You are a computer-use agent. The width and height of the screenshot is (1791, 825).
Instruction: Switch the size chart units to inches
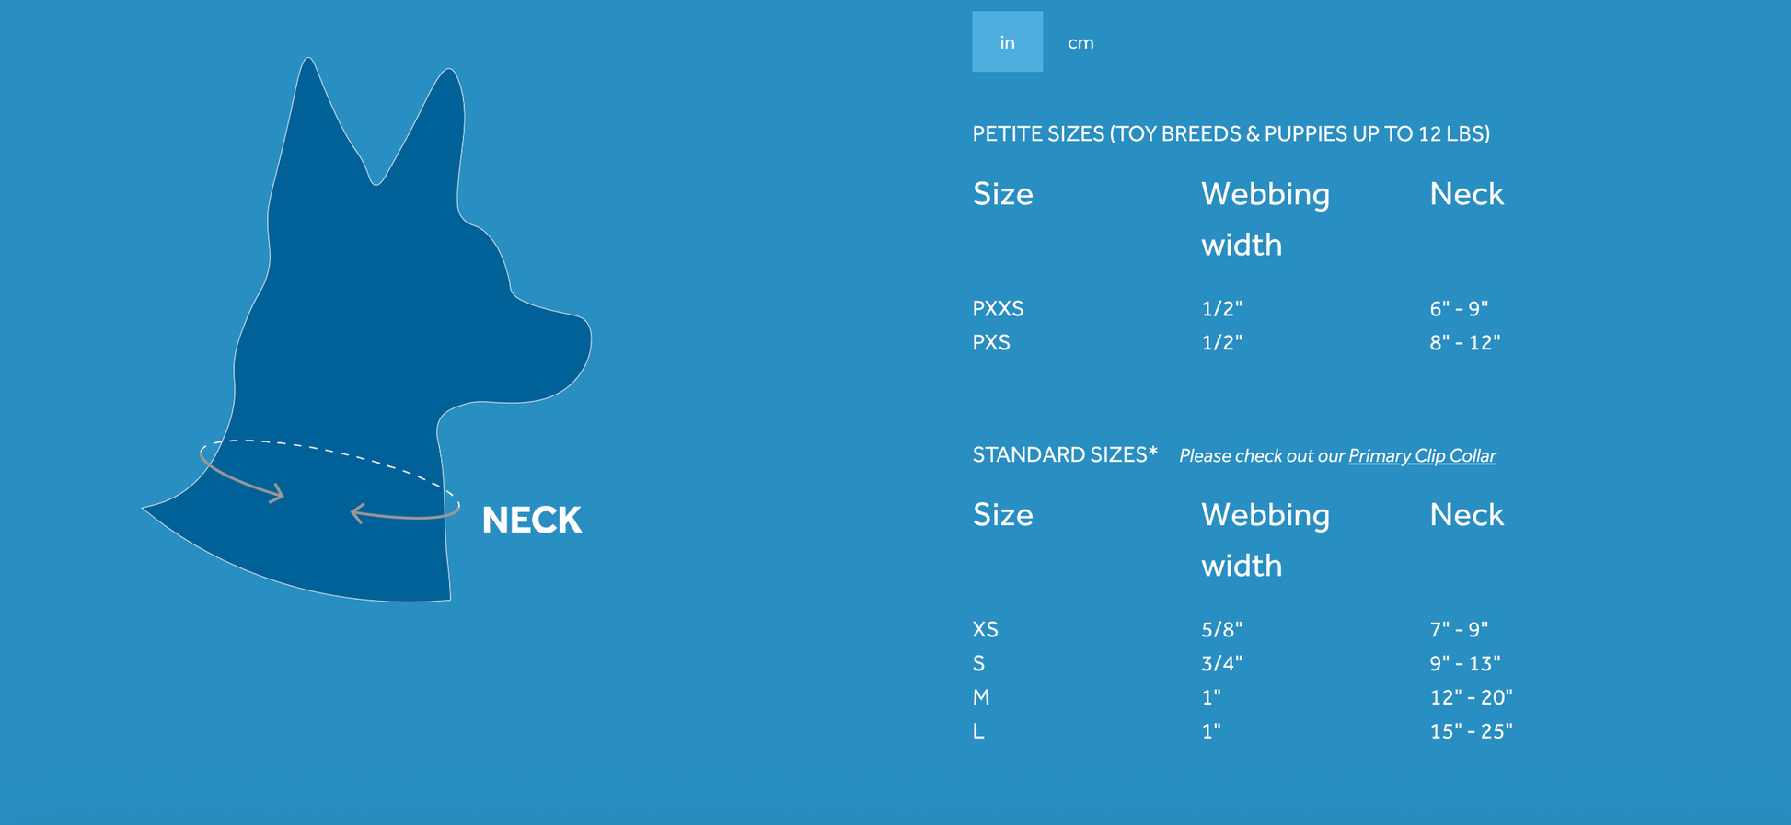pyautogui.click(x=1007, y=42)
